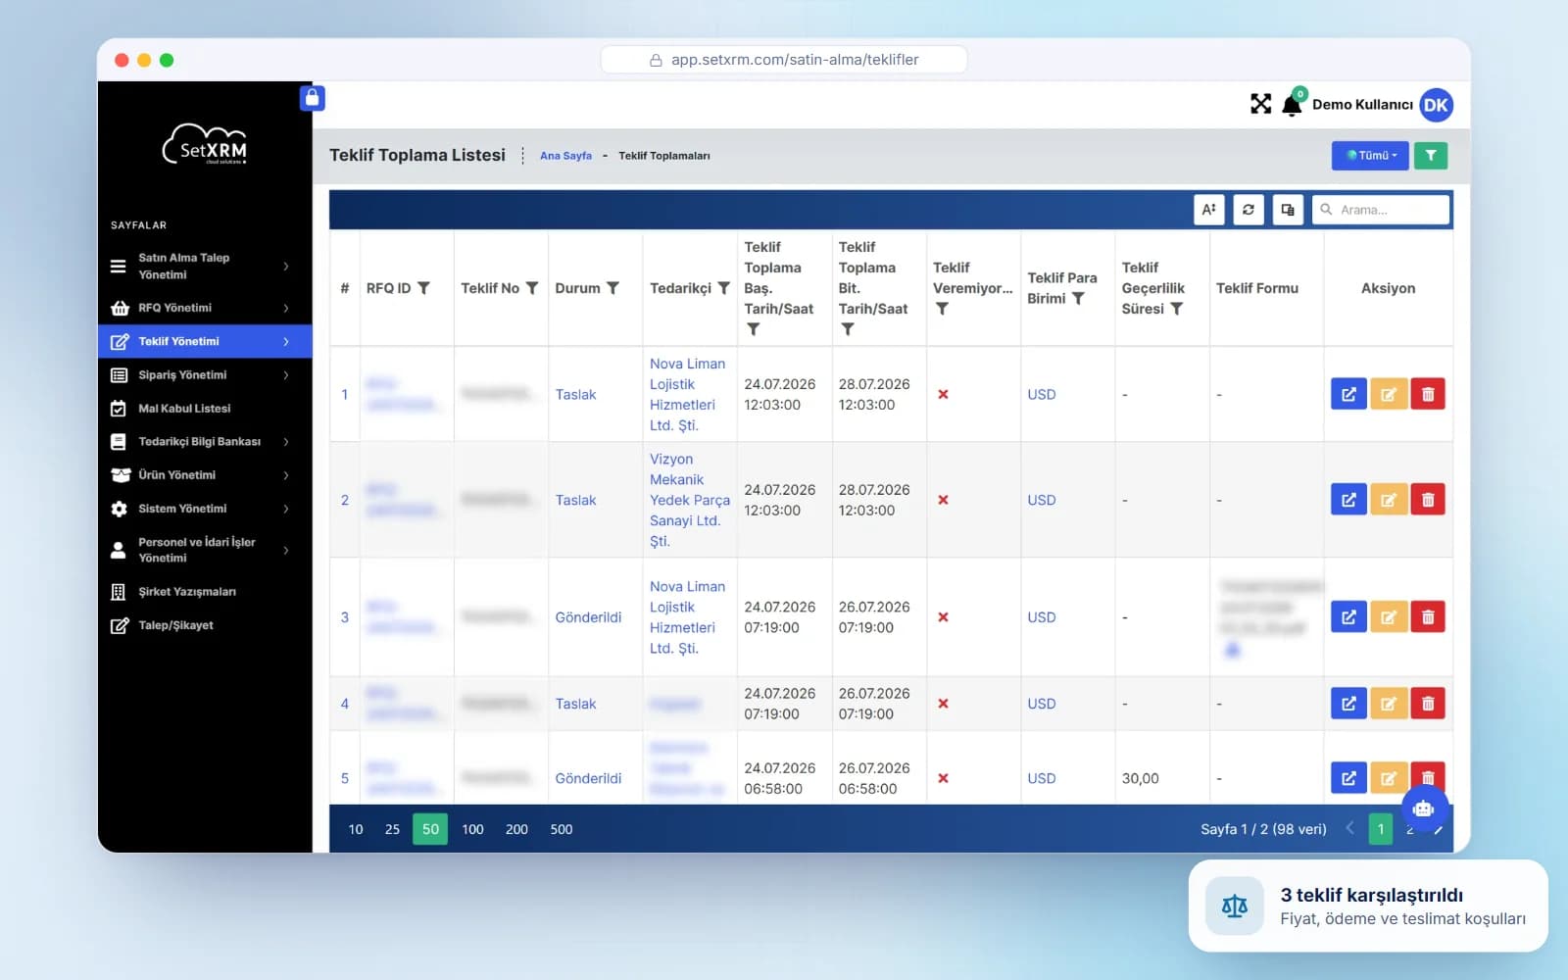Viewport: 1568px width, 980px height.
Task: Click the fullscreen expand arrows icon
Action: (1260, 104)
